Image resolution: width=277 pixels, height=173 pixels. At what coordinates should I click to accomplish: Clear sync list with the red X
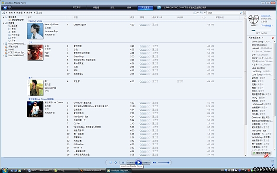click(273, 38)
